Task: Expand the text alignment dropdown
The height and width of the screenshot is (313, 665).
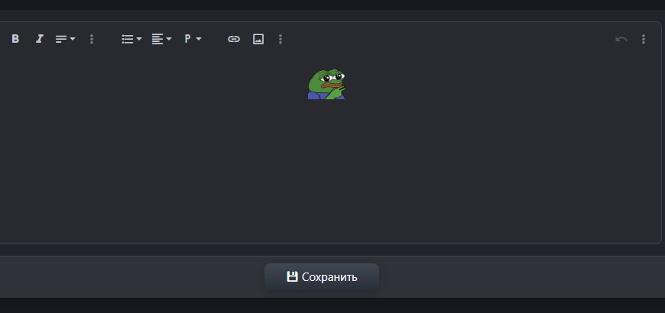Action: (161, 39)
